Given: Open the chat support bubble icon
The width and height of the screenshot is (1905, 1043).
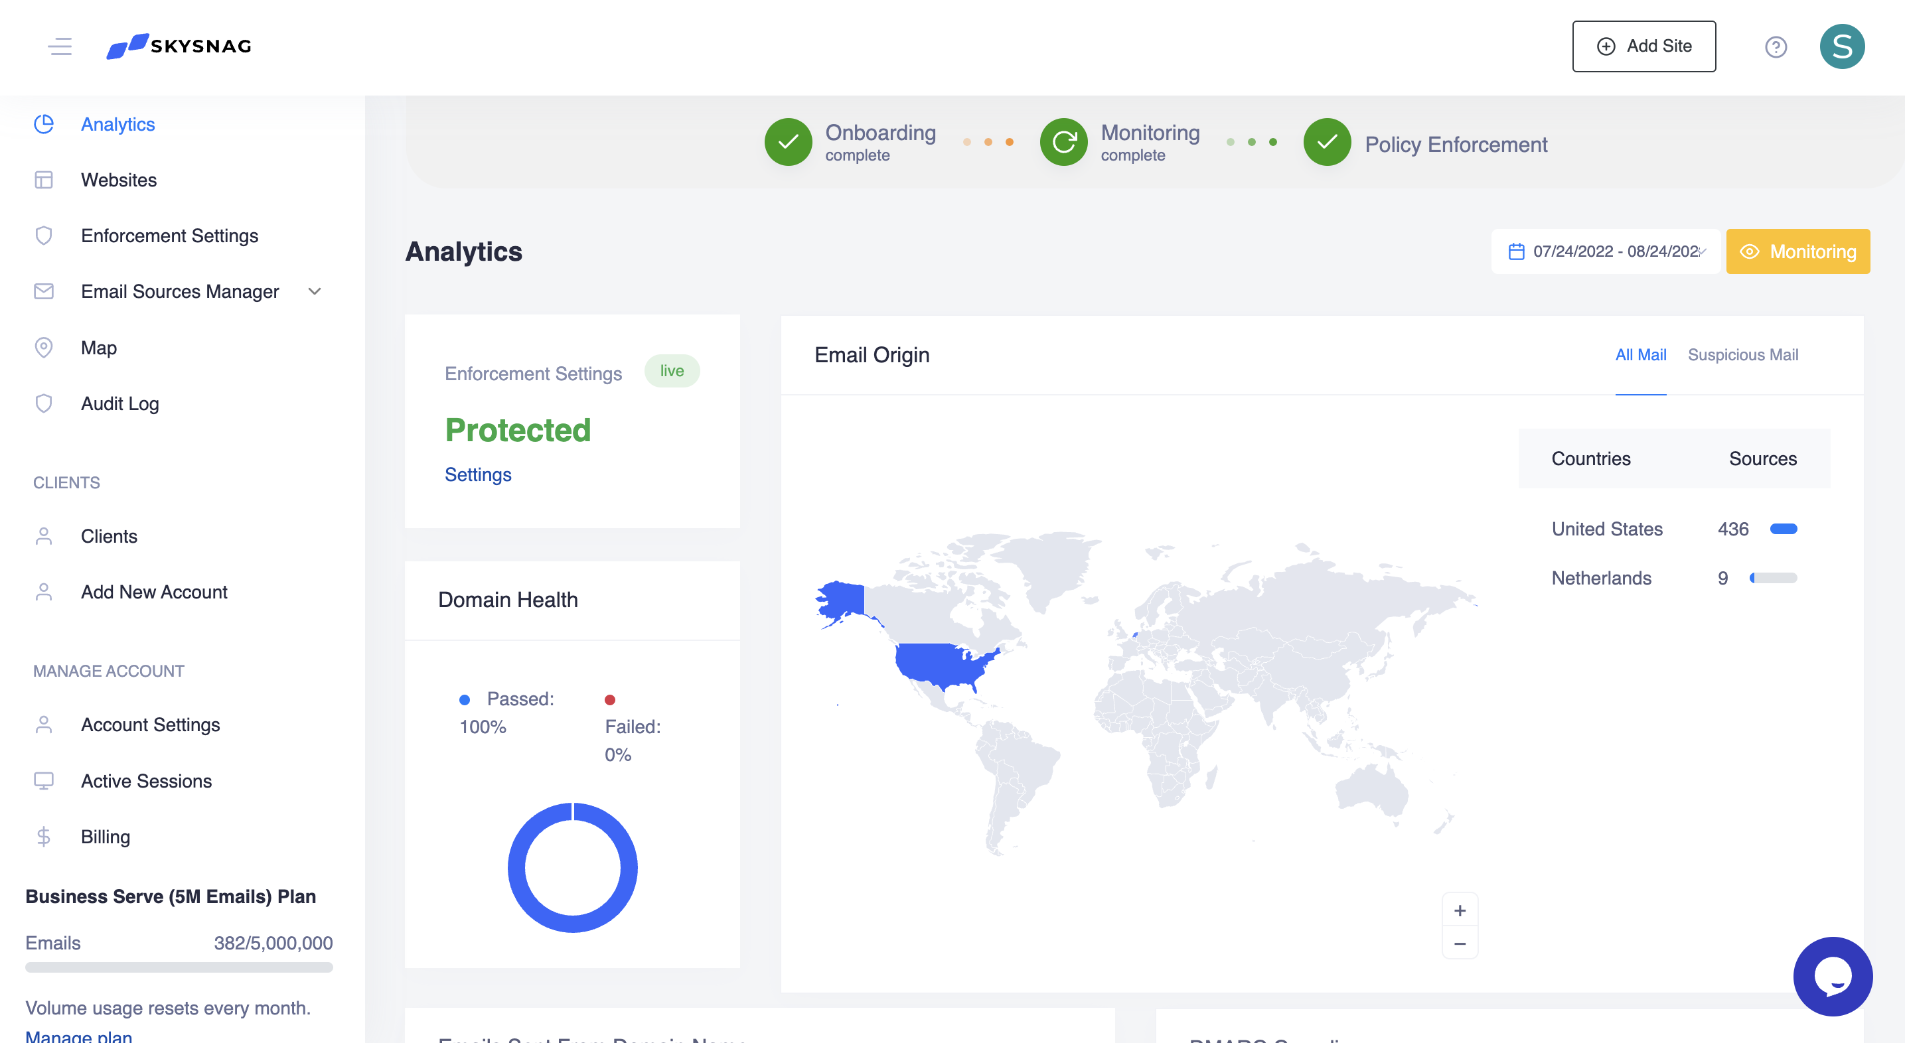Looking at the screenshot, I should click(1833, 977).
